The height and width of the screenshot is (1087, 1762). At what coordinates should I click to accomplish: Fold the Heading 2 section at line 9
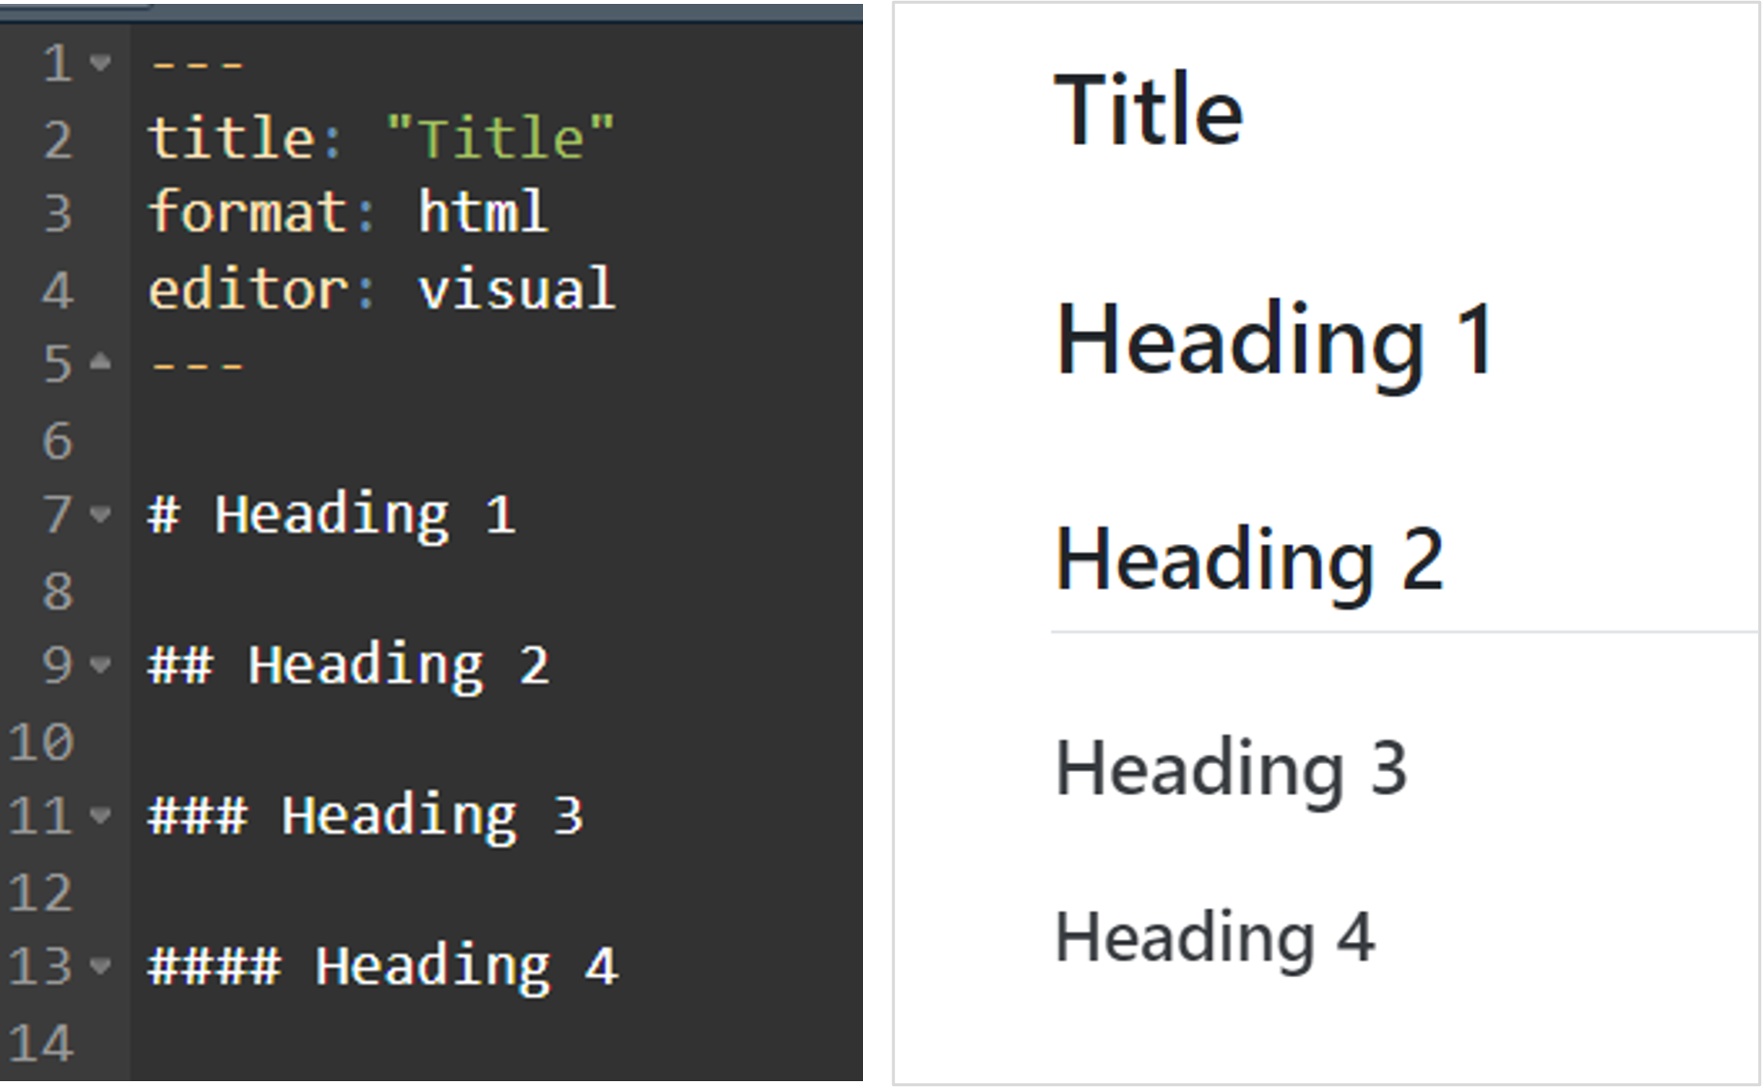pos(100,666)
